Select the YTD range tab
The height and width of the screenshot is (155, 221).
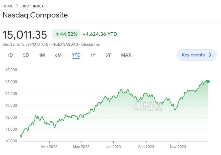pyautogui.click(x=76, y=55)
